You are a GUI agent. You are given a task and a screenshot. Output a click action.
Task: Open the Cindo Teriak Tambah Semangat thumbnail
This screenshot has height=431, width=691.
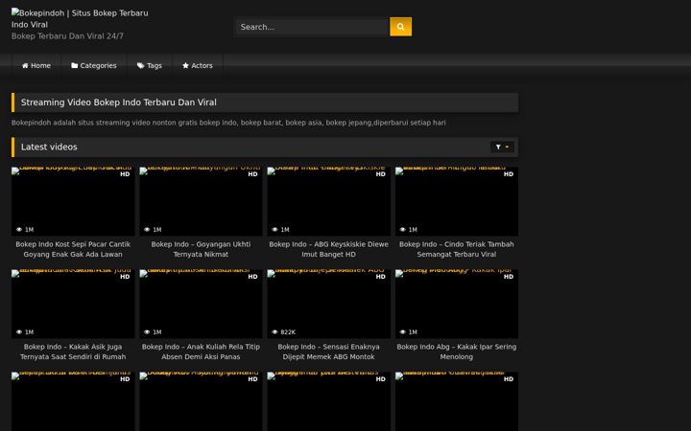[x=457, y=201]
